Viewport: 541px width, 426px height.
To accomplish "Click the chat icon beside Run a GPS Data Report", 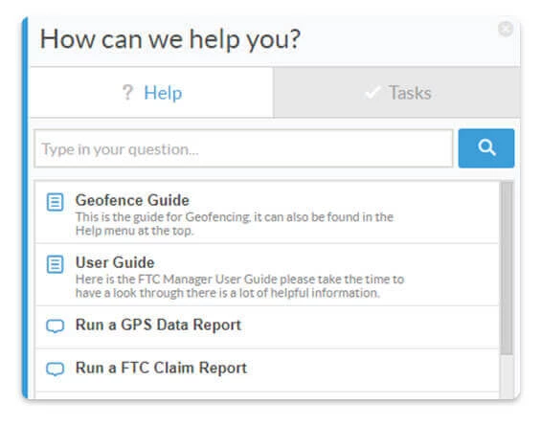I will point(56,325).
